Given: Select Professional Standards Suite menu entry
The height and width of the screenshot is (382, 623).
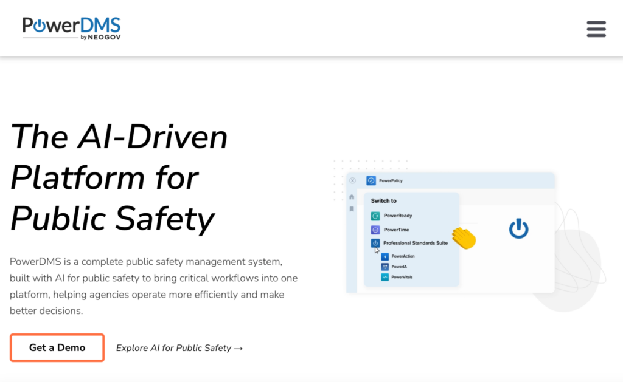Looking at the screenshot, I should (415, 243).
